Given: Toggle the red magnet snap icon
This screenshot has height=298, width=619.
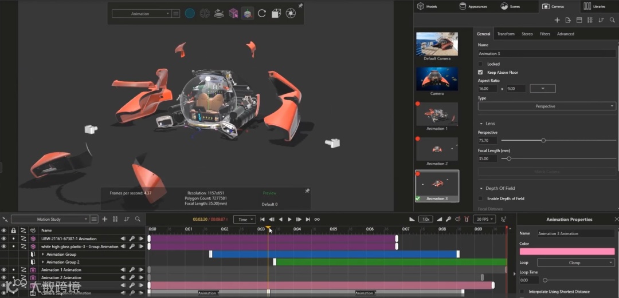Looking at the screenshot, I should click(x=467, y=219).
